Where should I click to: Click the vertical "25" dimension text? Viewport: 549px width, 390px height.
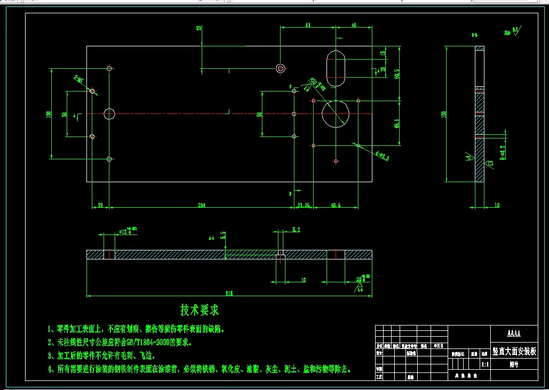coord(199,28)
